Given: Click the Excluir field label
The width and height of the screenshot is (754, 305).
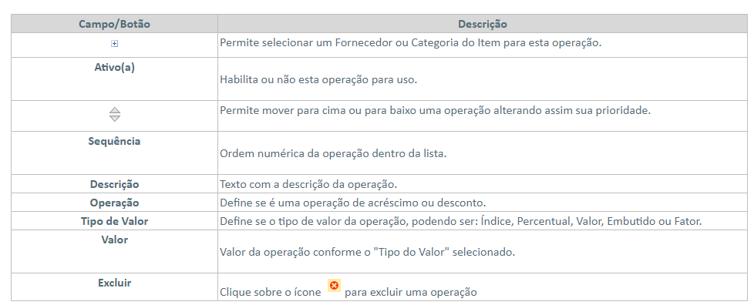Looking at the screenshot, I should click(x=114, y=283).
